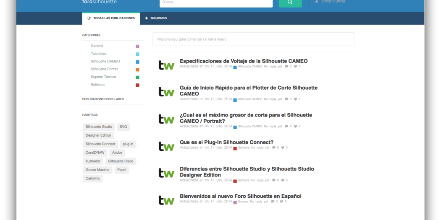Like the Plug-In Silhouette Connect post
Image resolution: width=441 pixels, height=220 pixels.
[283, 148]
